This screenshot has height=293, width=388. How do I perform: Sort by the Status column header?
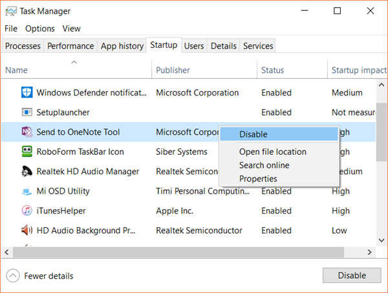292,70
